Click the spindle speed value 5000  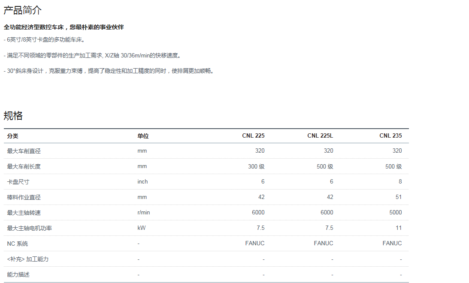[x=396, y=213]
